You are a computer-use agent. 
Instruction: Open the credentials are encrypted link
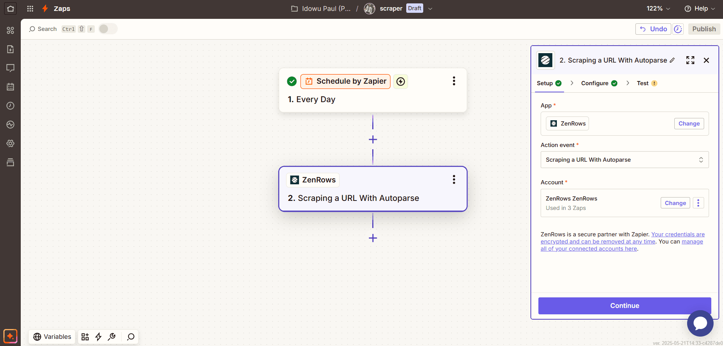623,238
